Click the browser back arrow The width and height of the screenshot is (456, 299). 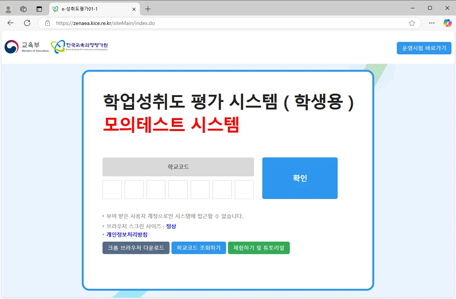tap(10, 23)
